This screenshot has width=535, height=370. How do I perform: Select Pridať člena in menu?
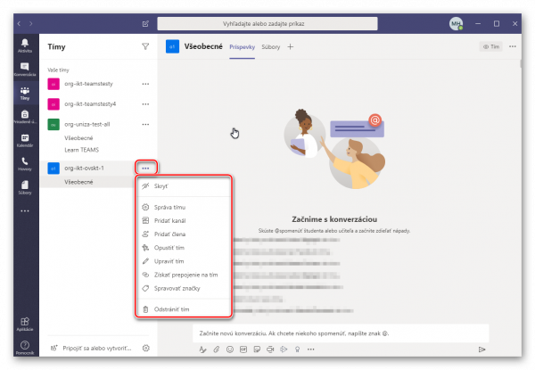[x=184, y=234]
